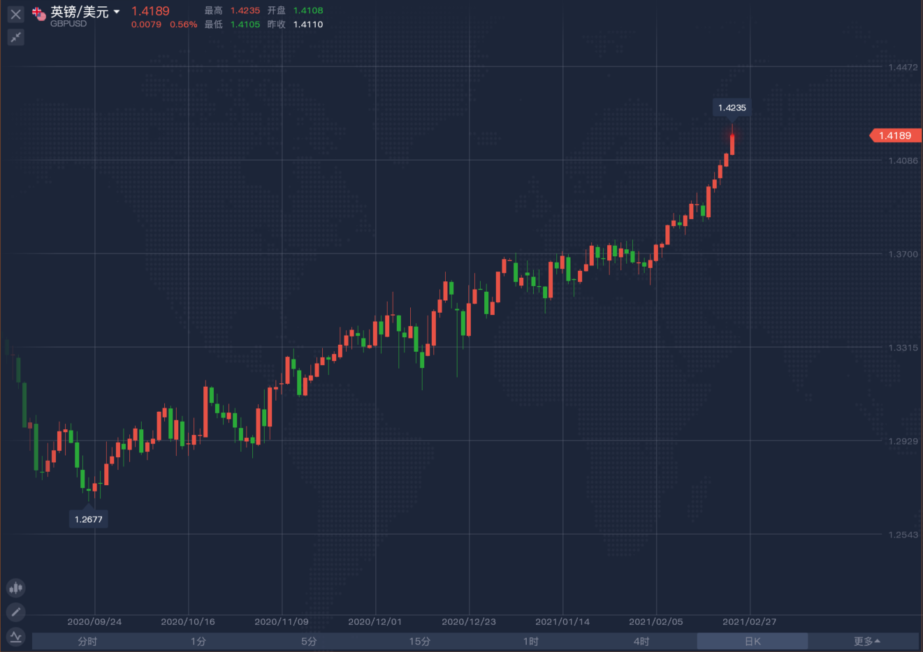Click the y-axis level 1.4086
Viewport: 923px width, 652px height.
point(903,161)
